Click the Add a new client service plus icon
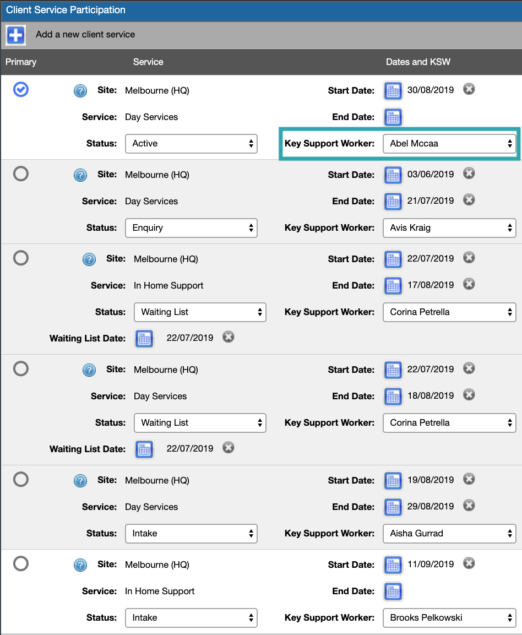 [15, 35]
